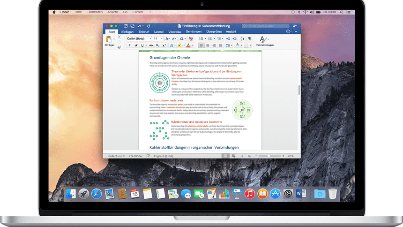Viewport: 403px width, 227px height.
Task: Open the change case Aa dropdown
Action: click(182, 38)
